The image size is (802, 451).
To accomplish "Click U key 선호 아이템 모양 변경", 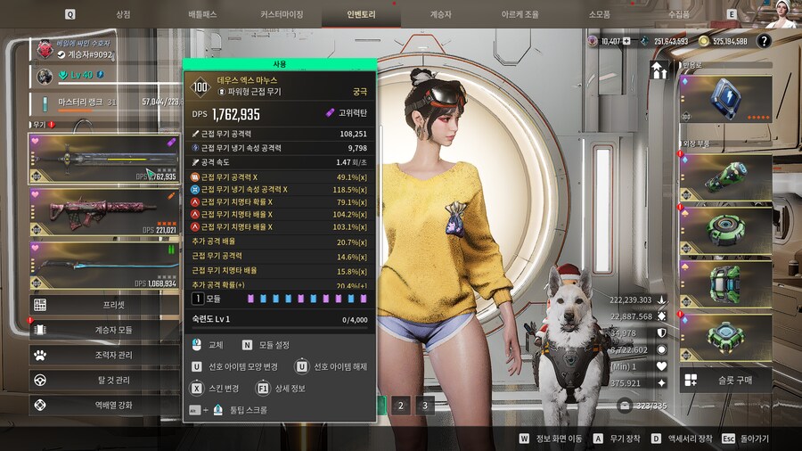I will [196, 366].
